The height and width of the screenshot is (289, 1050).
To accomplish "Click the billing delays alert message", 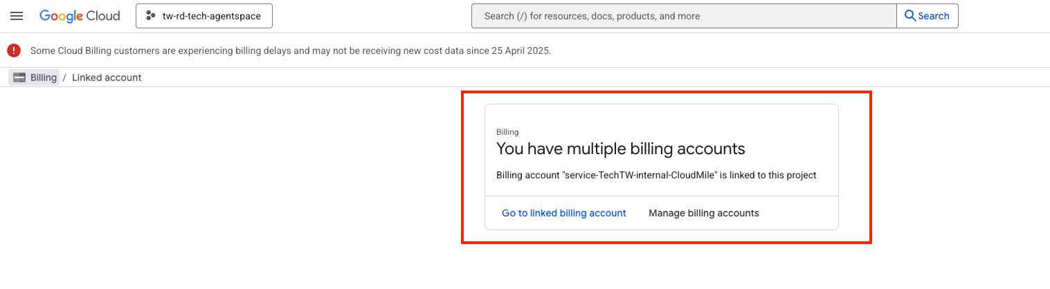I will pyautogui.click(x=291, y=50).
